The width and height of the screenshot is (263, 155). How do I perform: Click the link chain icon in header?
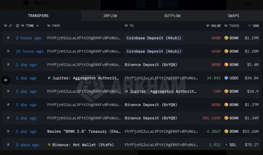[x=10, y=26]
